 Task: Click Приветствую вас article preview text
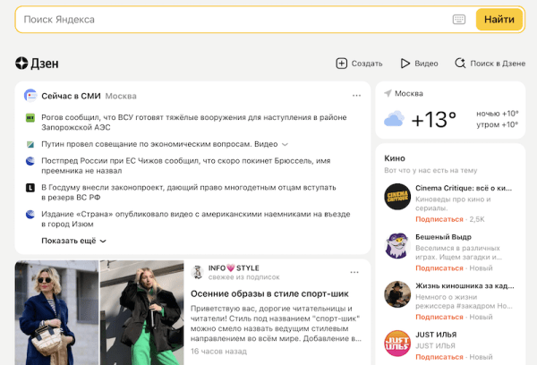tap(276, 324)
